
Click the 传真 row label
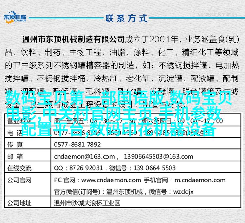(15, 145)
